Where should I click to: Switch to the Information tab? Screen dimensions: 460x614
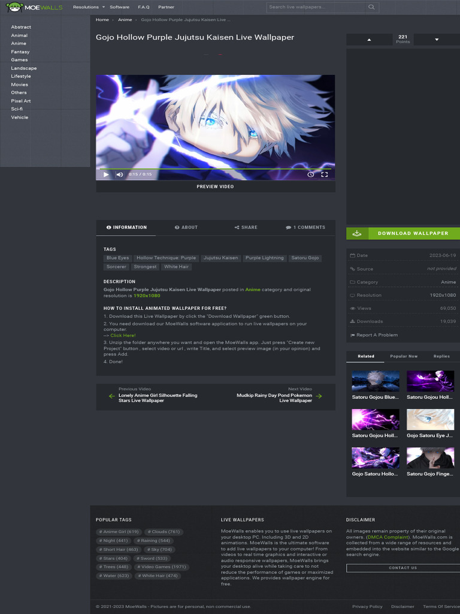(126, 227)
